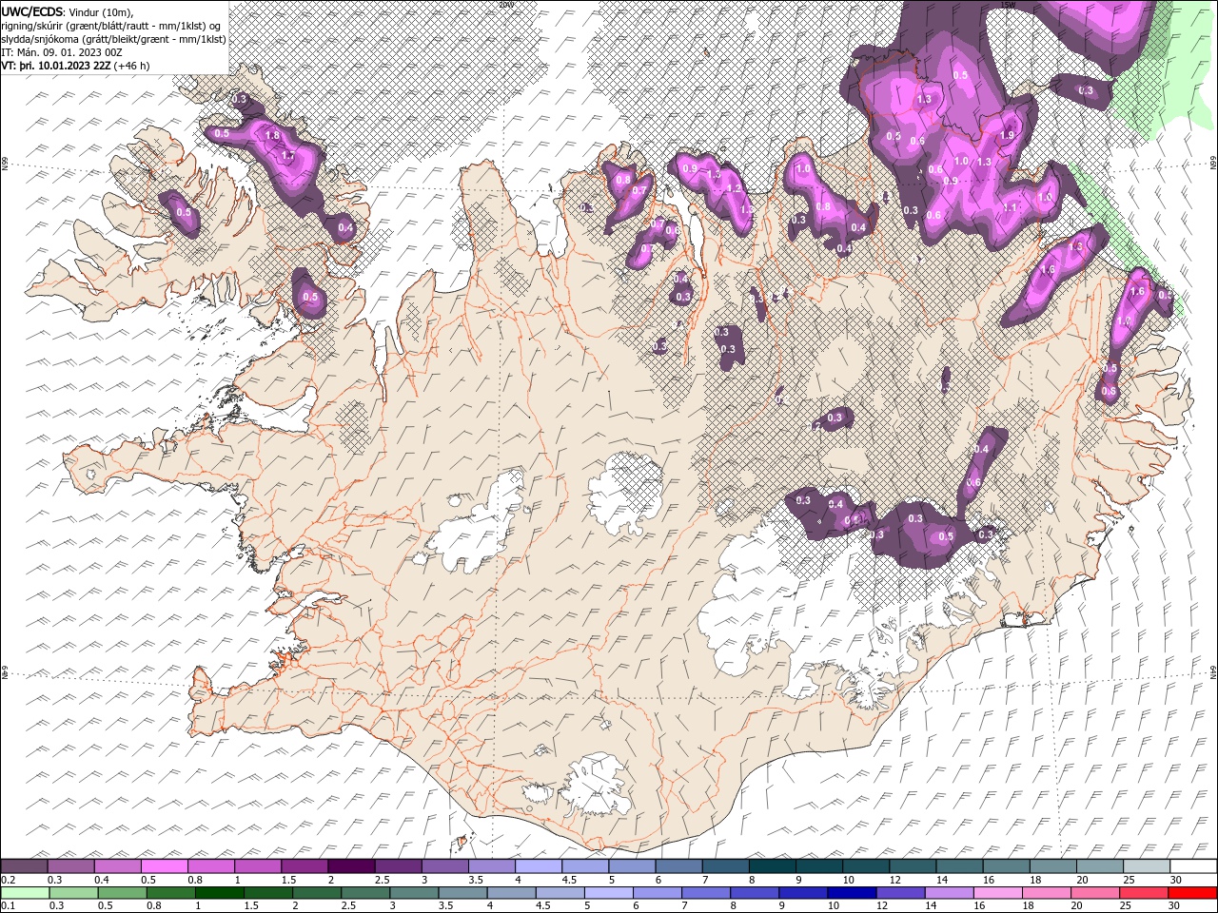Pick the pale grey top-row swatch labelled 25
1218x913 pixels.
tap(1146, 866)
